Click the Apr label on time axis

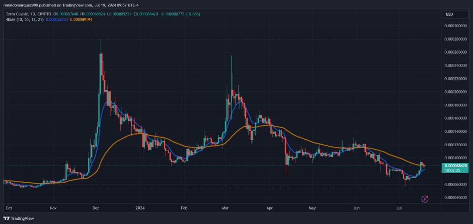[269, 208]
